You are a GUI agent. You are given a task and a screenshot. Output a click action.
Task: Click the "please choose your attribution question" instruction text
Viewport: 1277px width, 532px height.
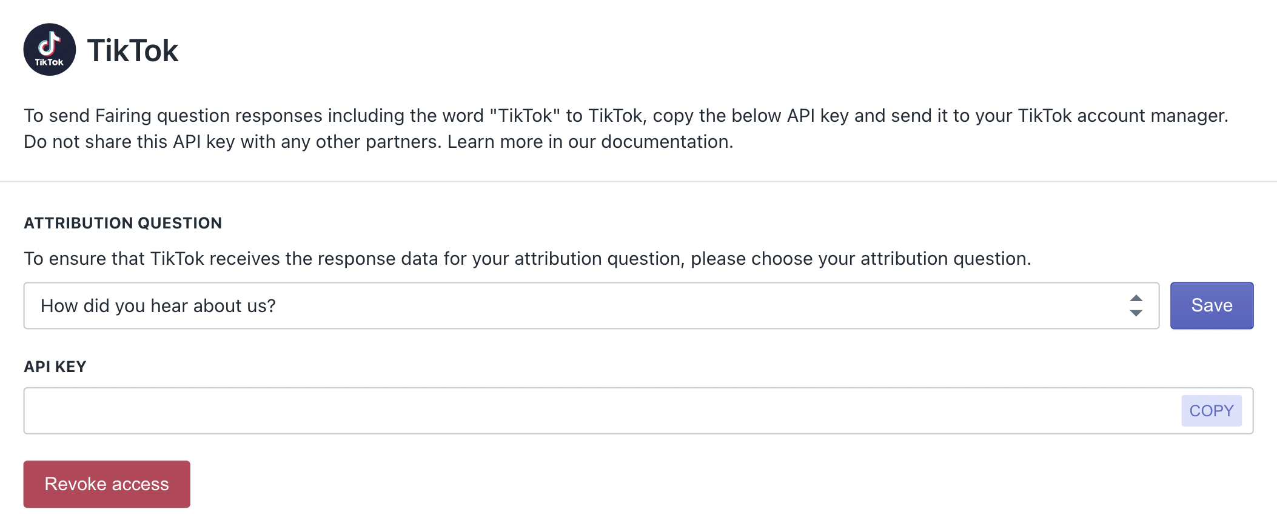[860, 259]
